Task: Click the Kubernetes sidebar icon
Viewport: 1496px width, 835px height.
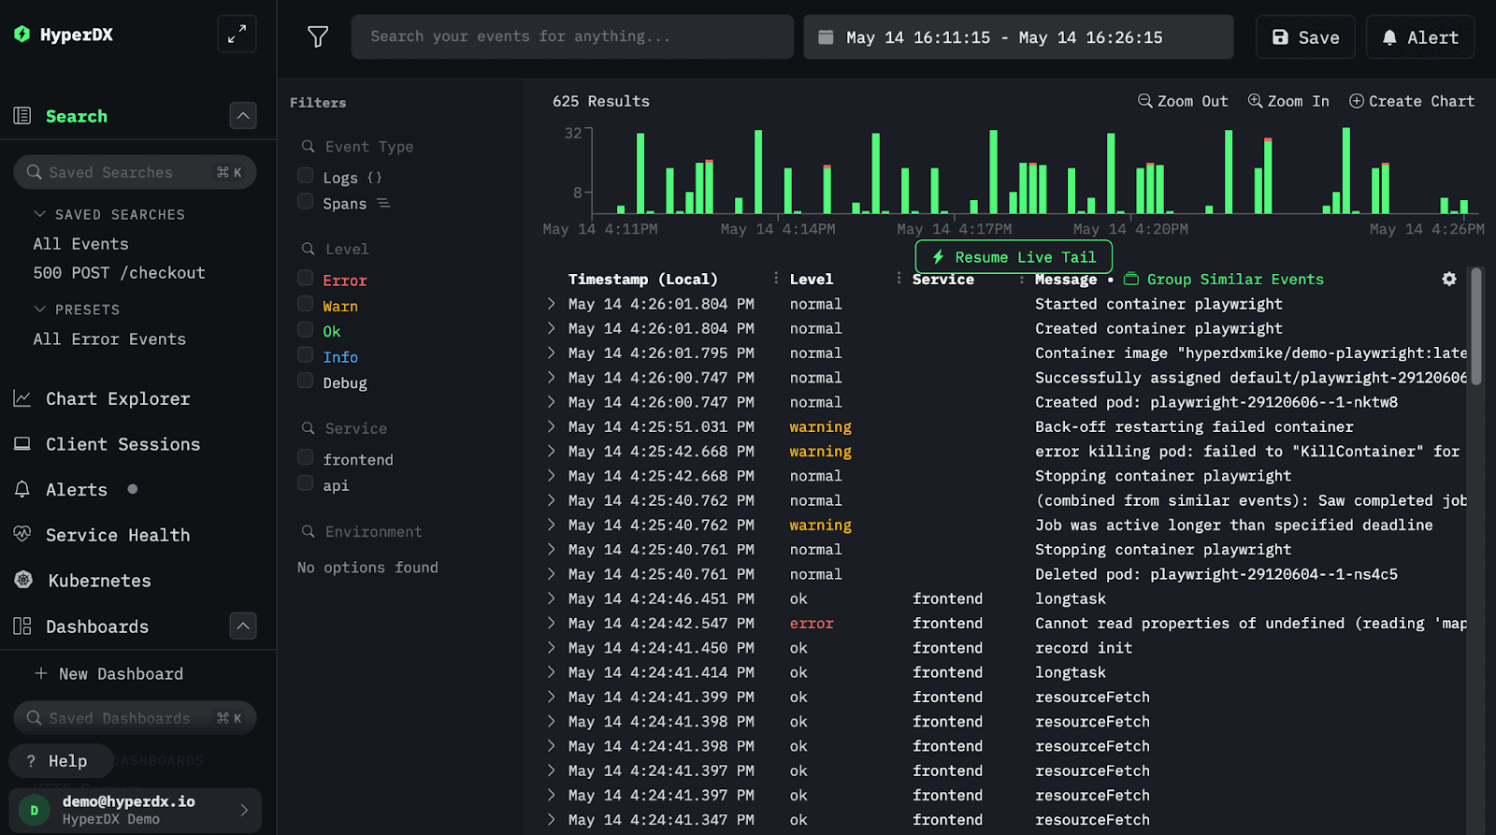Action: [23, 580]
